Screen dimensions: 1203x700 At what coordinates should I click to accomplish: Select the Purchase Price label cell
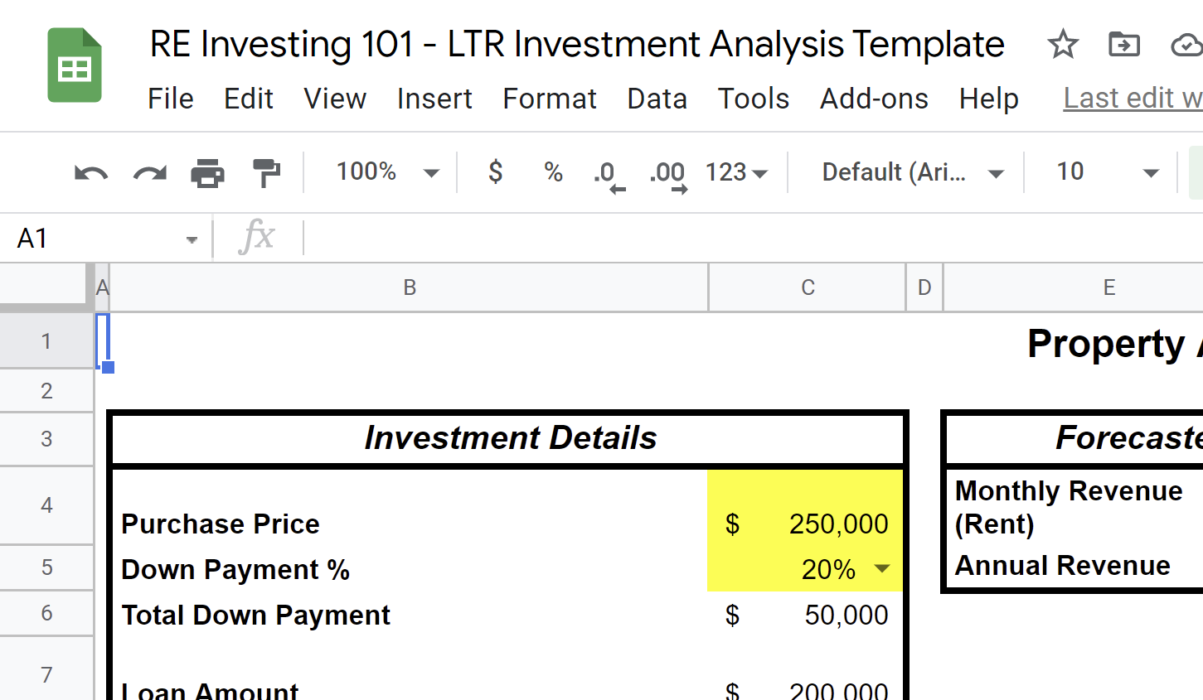click(x=410, y=507)
